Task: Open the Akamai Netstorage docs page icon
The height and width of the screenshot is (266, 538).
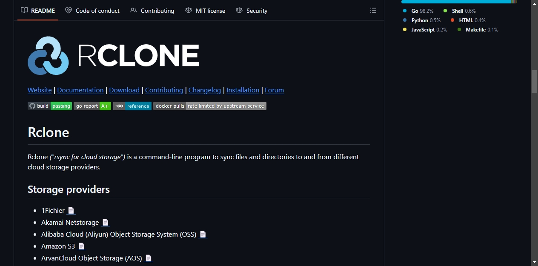Action: tap(105, 223)
